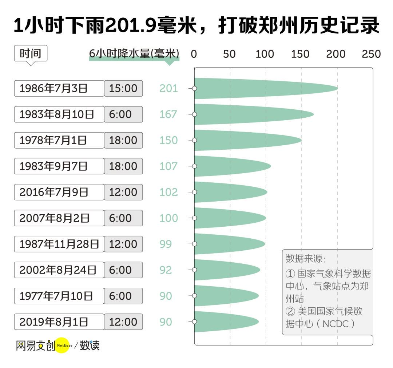The height and width of the screenshot is (368, 393).
Task: Click the green bar for value 150
Action: click(x=248, y=140)
